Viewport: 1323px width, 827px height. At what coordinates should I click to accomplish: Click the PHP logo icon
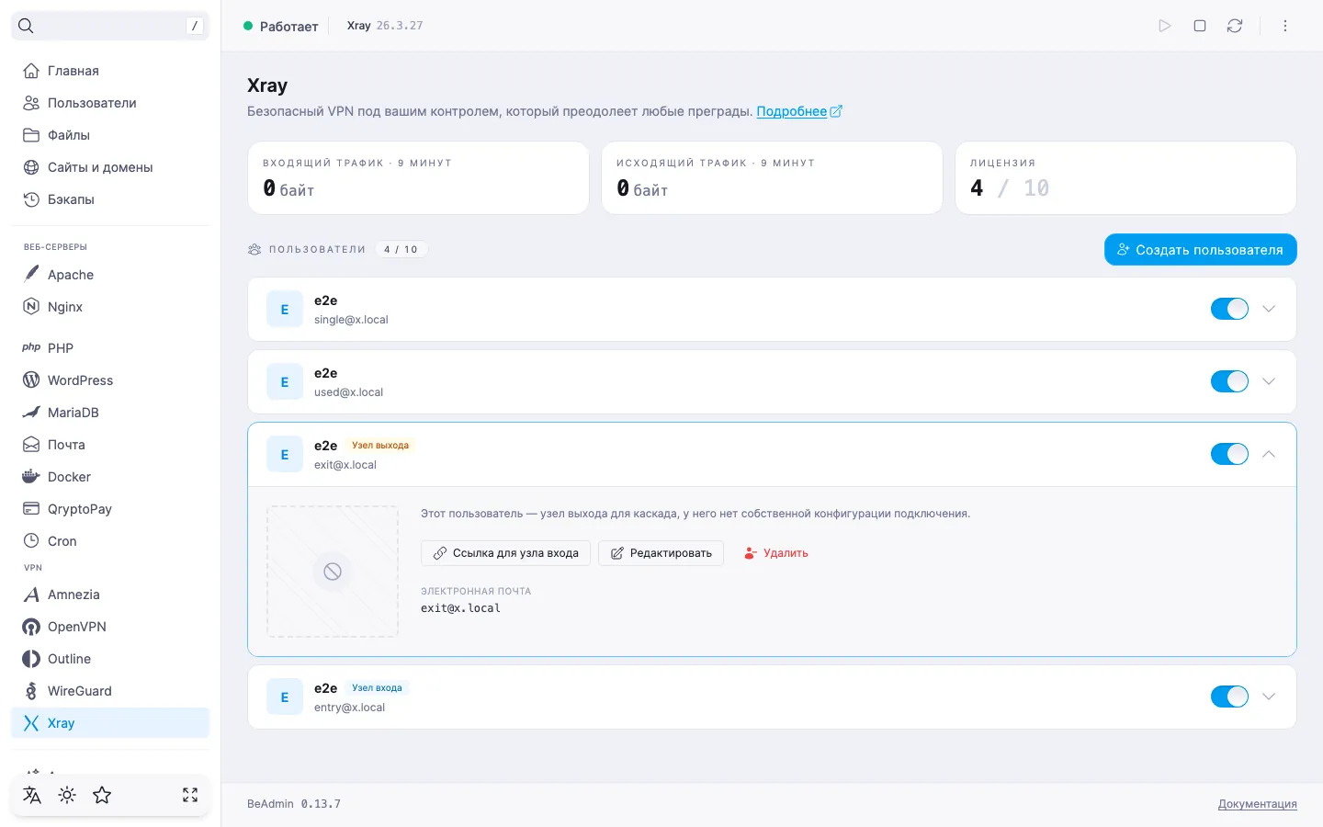[x=31, y=347]
